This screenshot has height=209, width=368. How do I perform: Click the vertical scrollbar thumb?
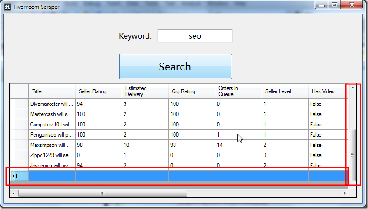352,154
